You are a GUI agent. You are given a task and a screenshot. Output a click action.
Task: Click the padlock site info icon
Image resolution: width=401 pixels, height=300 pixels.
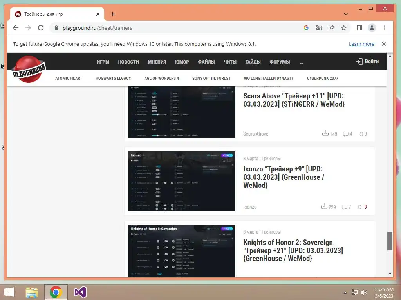(56, 28)
